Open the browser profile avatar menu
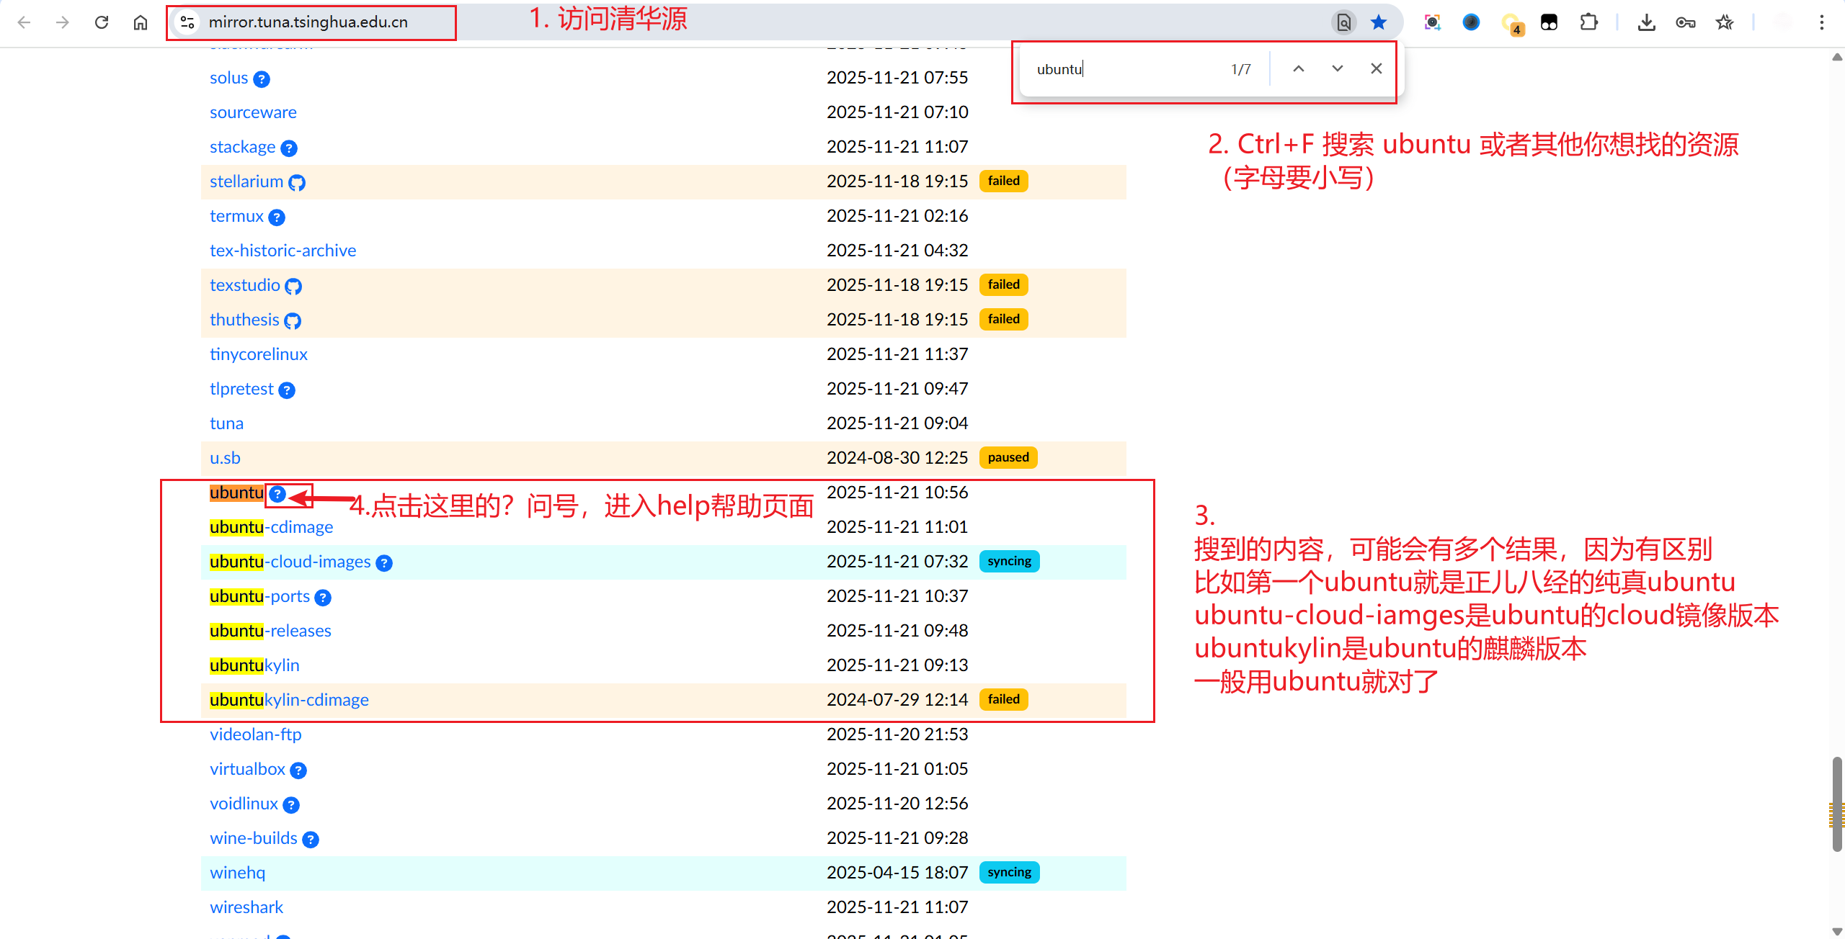Image resolution: width=1845 pixels, height=939 pixels. tap(1471, 22)
